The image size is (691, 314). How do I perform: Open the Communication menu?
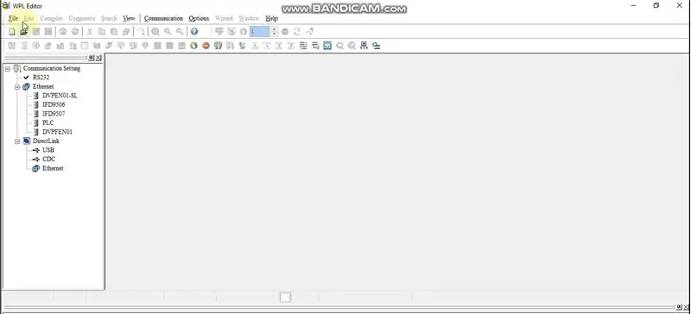[x=163, y=18]
